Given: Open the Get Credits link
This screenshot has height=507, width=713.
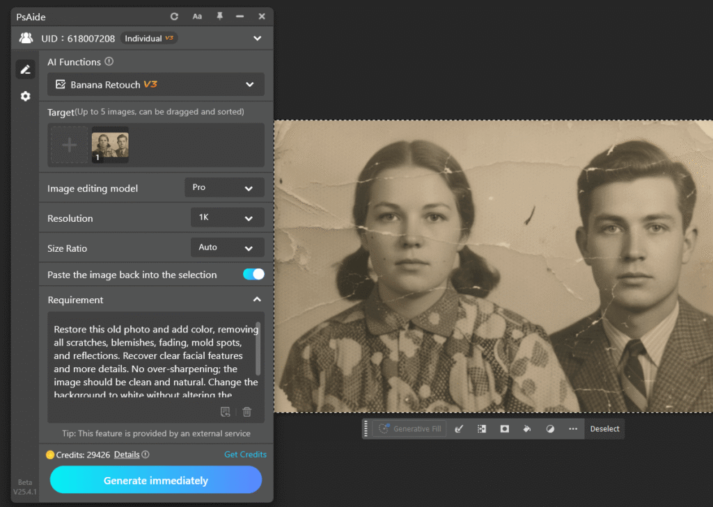Looking at the screenshot, I should pyautogui.click(x=245, y=454).
